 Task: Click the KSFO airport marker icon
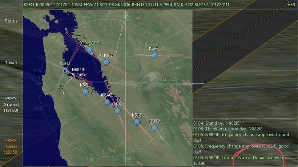click(x=65, y=70)
